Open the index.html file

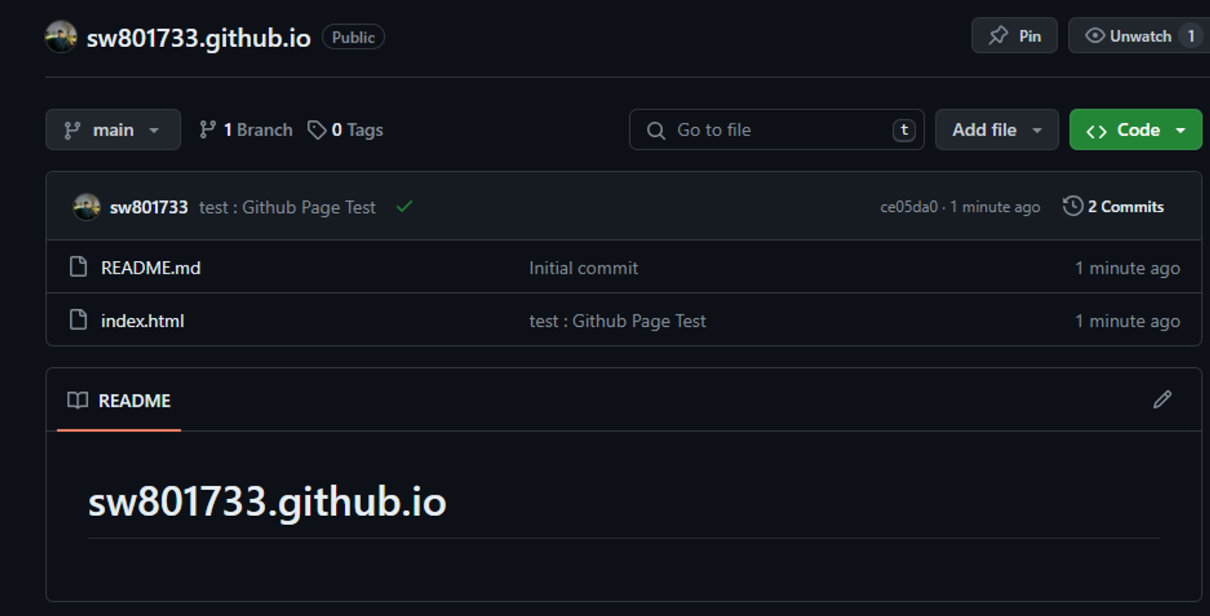pos(142,321)
